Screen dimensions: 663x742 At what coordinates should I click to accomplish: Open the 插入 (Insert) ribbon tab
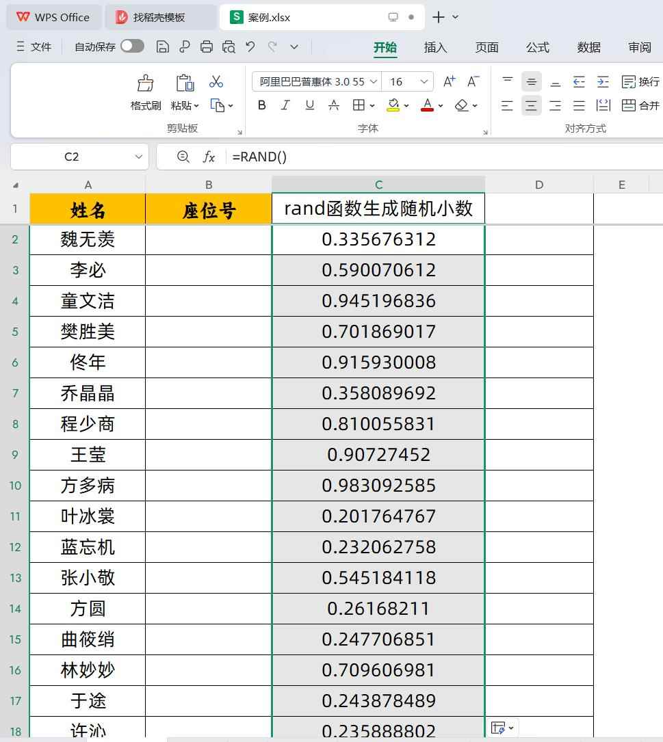click(x=436, y=47)
